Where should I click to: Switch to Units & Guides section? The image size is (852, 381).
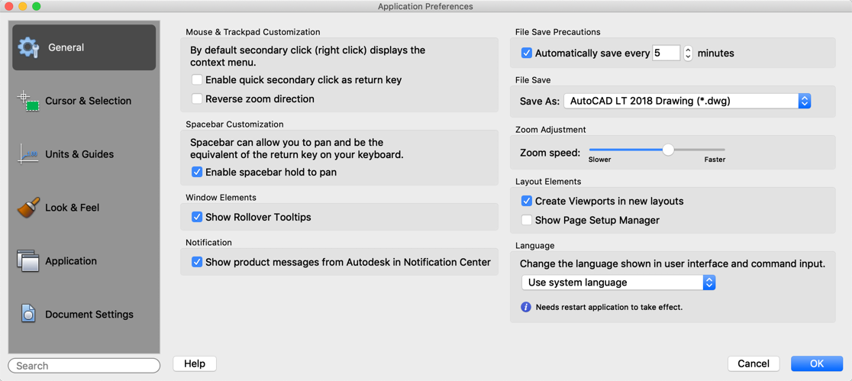tap(79, 154)
